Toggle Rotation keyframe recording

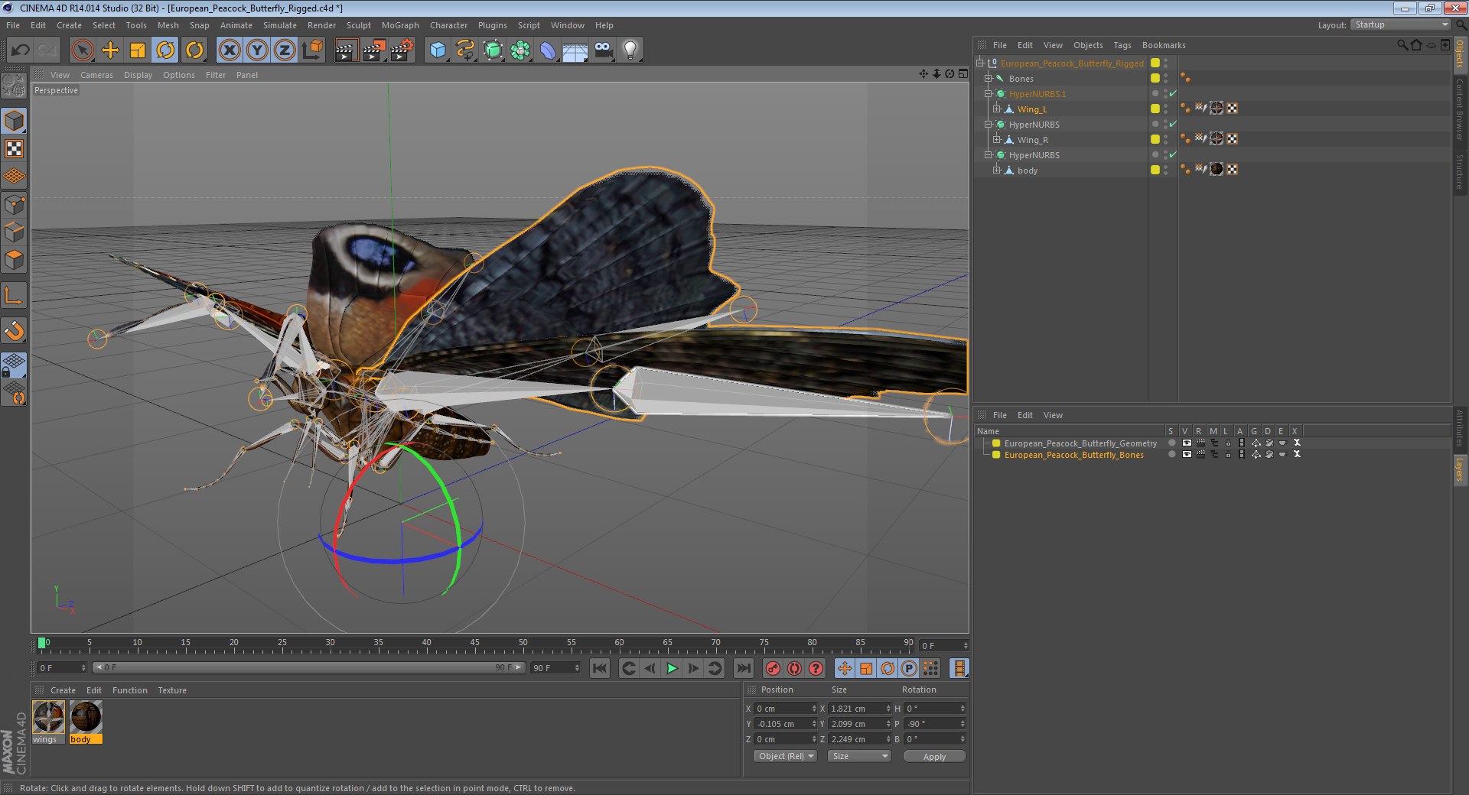(x=888, y=669)
